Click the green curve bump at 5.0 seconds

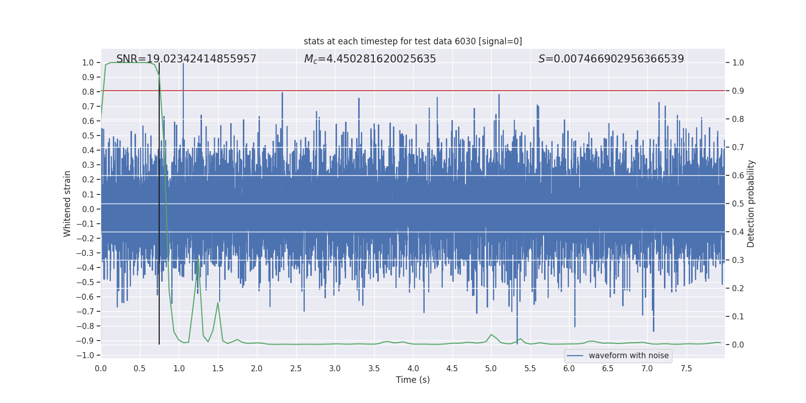click(x=491, y=334)
